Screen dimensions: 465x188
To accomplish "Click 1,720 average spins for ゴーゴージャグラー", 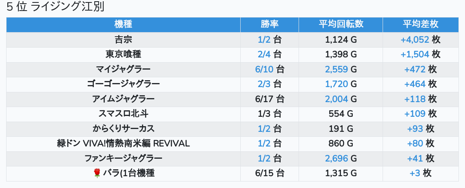I will point(336,84).
